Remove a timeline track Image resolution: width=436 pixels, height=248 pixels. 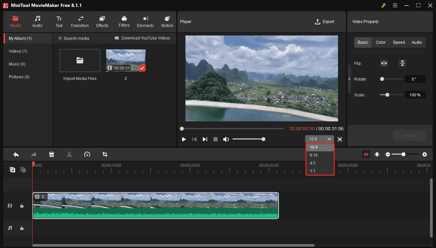click(x=23, y=170)
